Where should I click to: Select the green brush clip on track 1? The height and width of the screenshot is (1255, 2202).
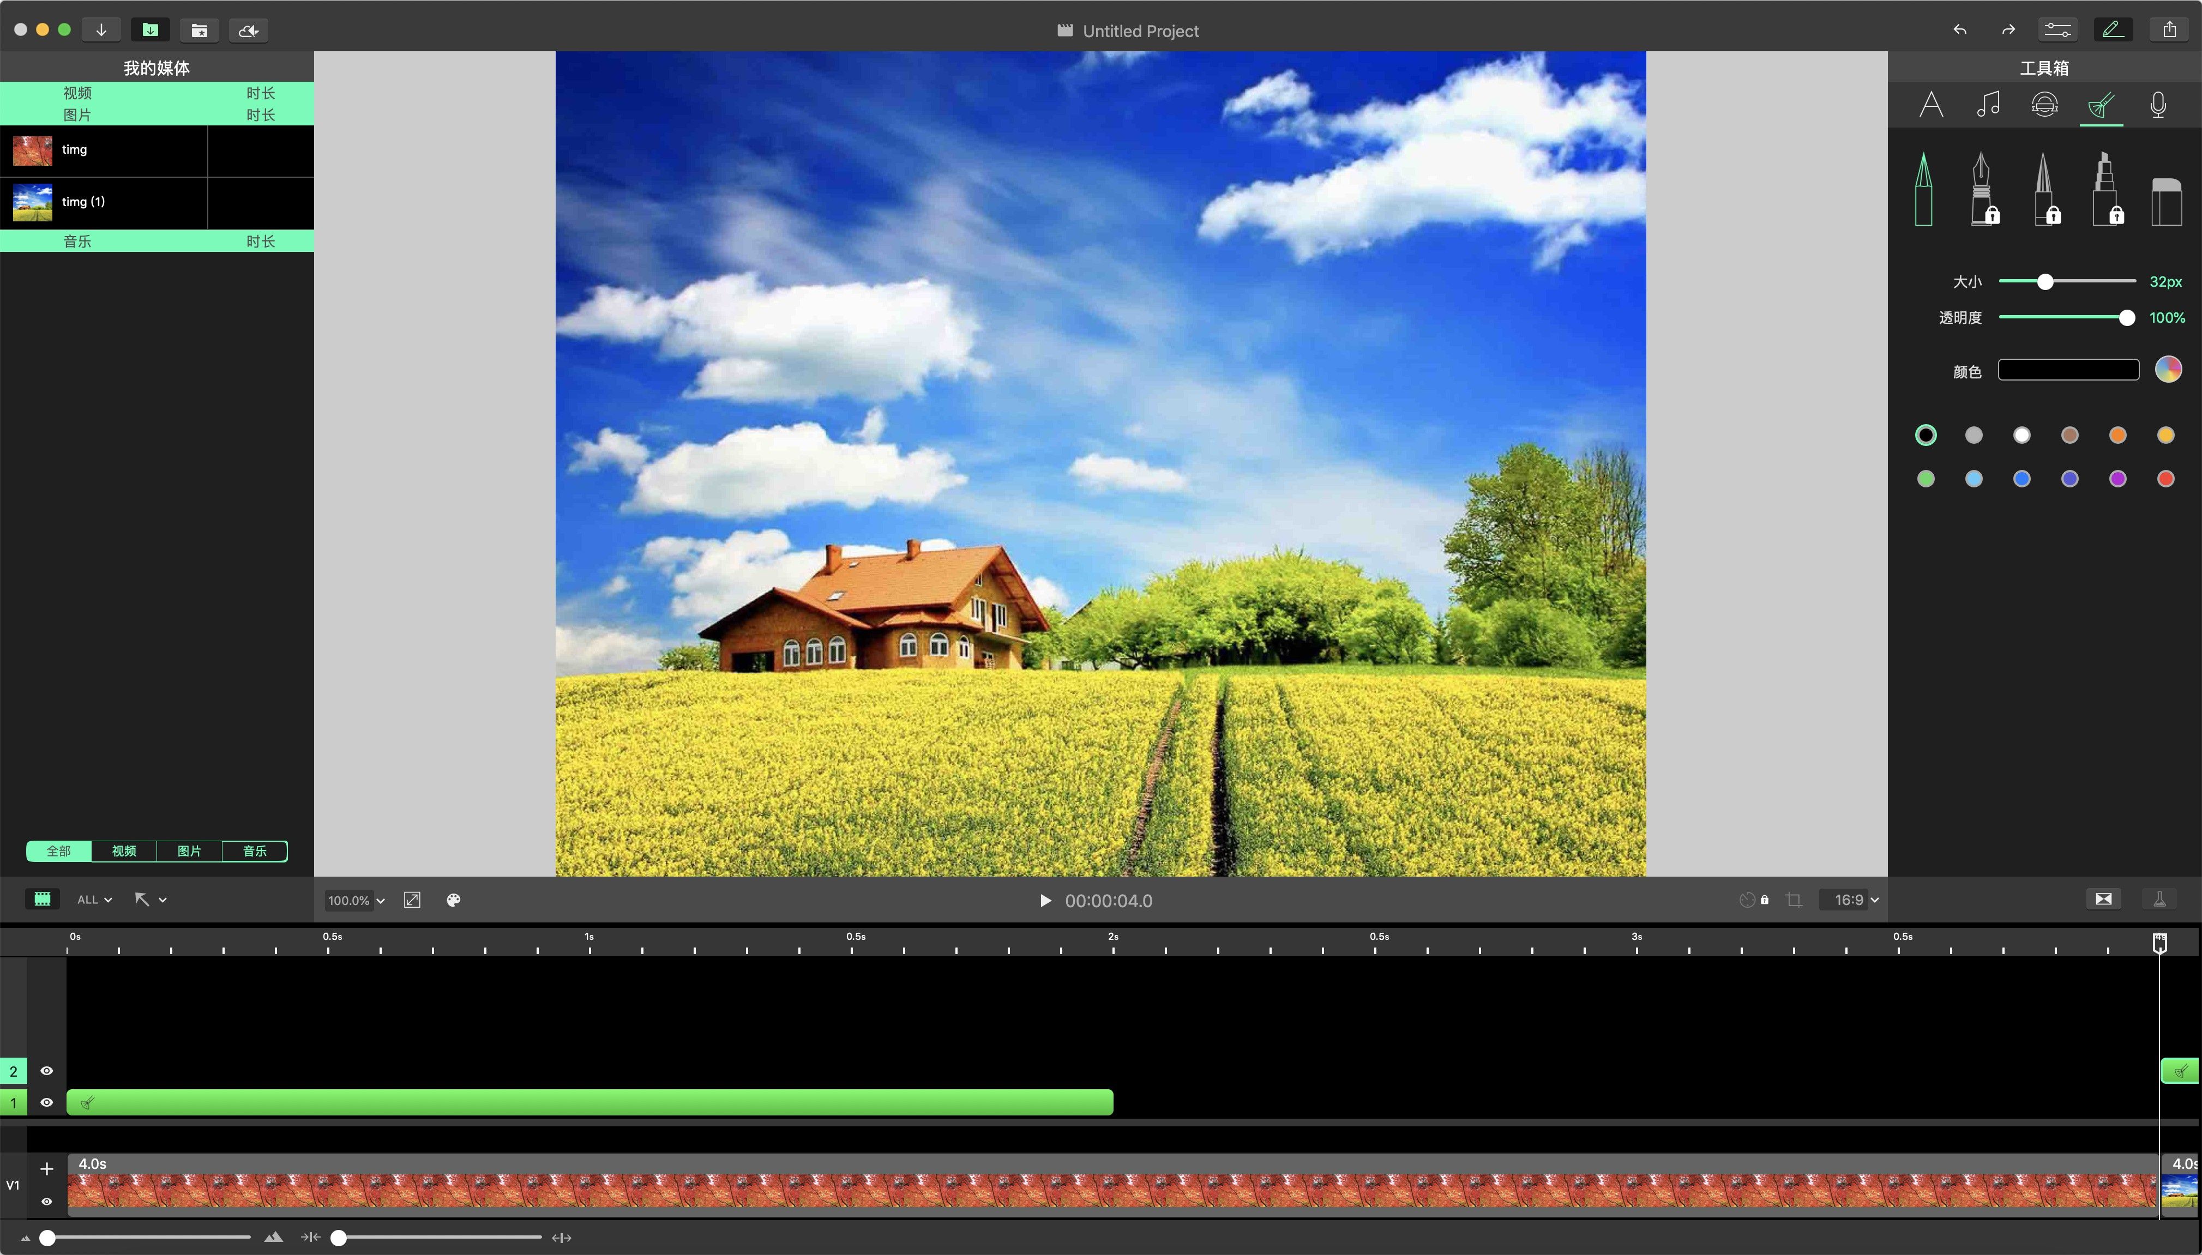tap(589, 1102)
